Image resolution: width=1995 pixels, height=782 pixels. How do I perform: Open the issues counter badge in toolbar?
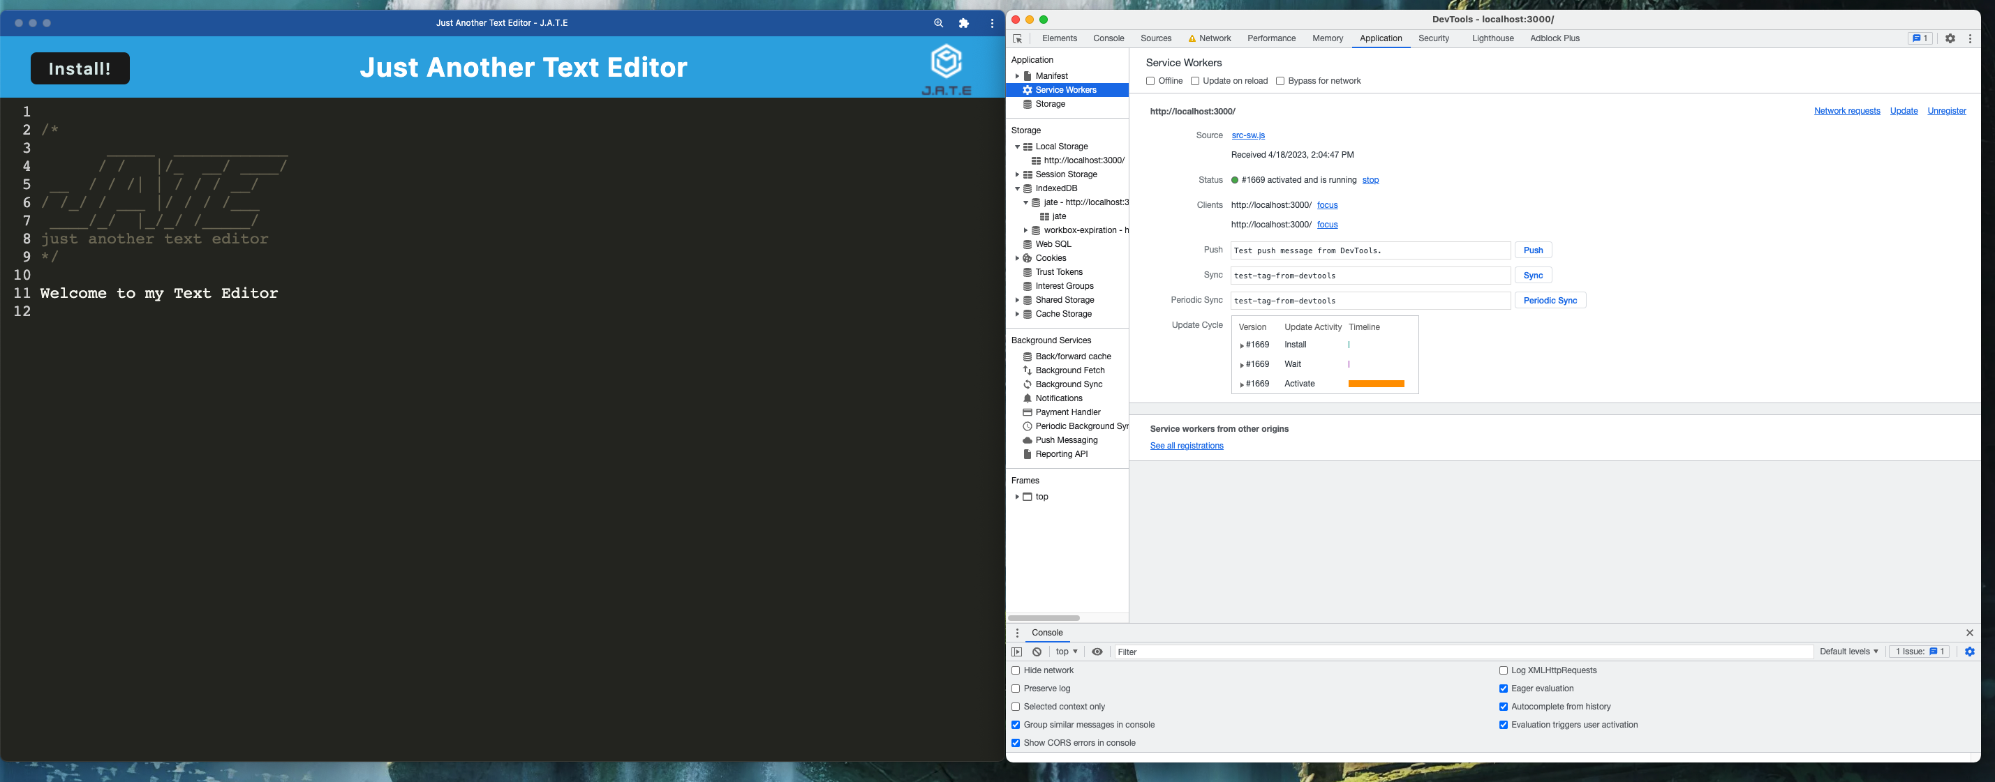(x=1920, y=38)
